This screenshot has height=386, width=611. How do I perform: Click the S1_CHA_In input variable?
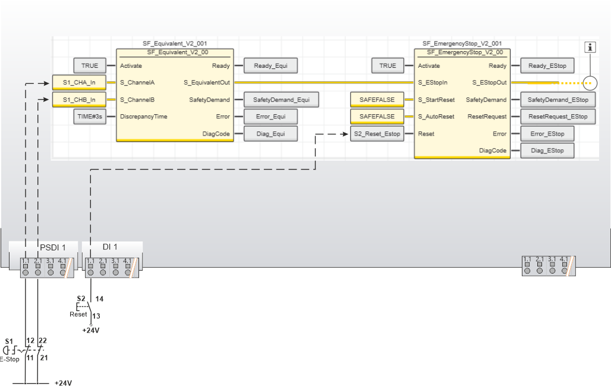80,83
